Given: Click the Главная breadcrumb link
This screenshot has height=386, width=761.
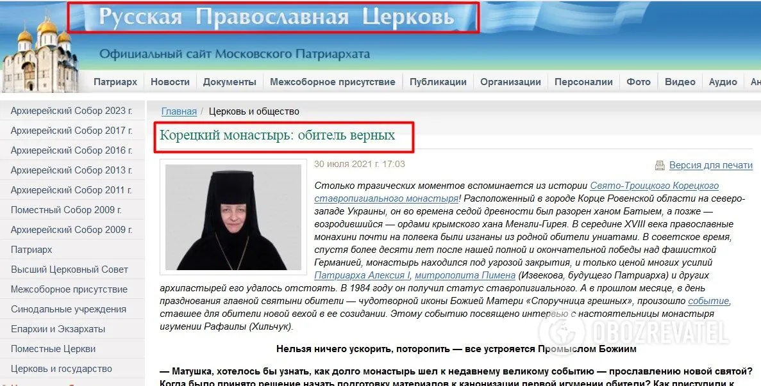Looking at the screenshot, I should (x=179, y=111).
